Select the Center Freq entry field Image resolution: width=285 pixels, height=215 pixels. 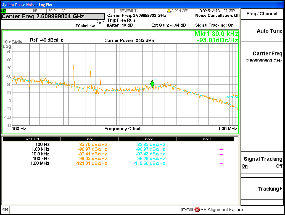click(x=53, y=16)
